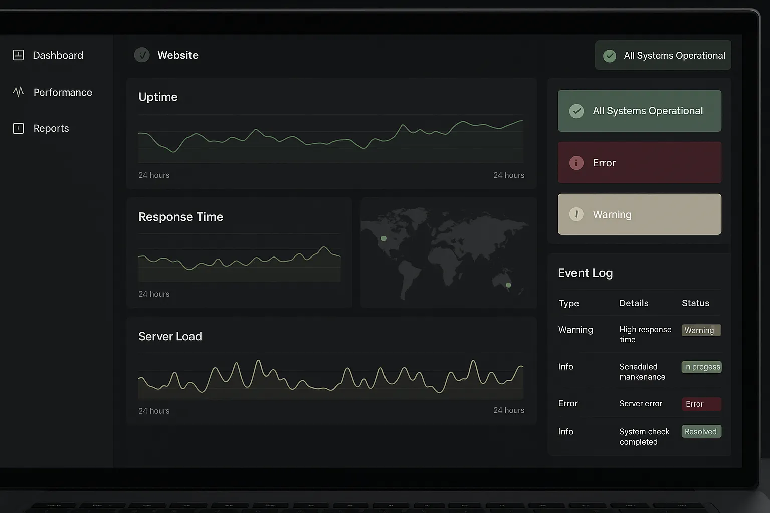Click the System check completed detail text
This screenshot has height=513, width=770.
[x=644, y=437]
